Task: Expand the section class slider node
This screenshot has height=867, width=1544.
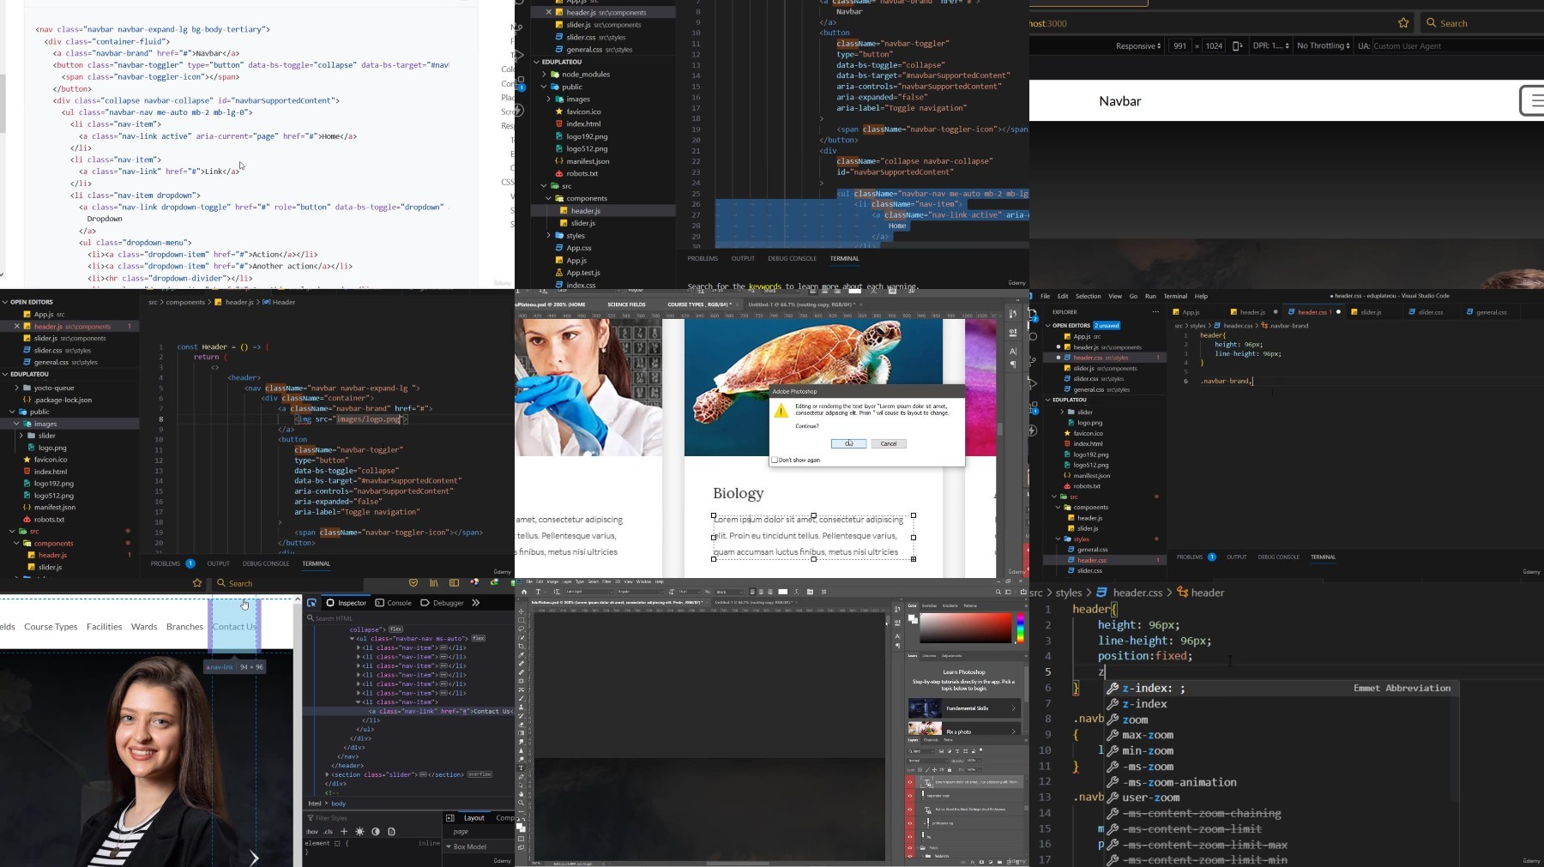Action: (x=327, y=774)
